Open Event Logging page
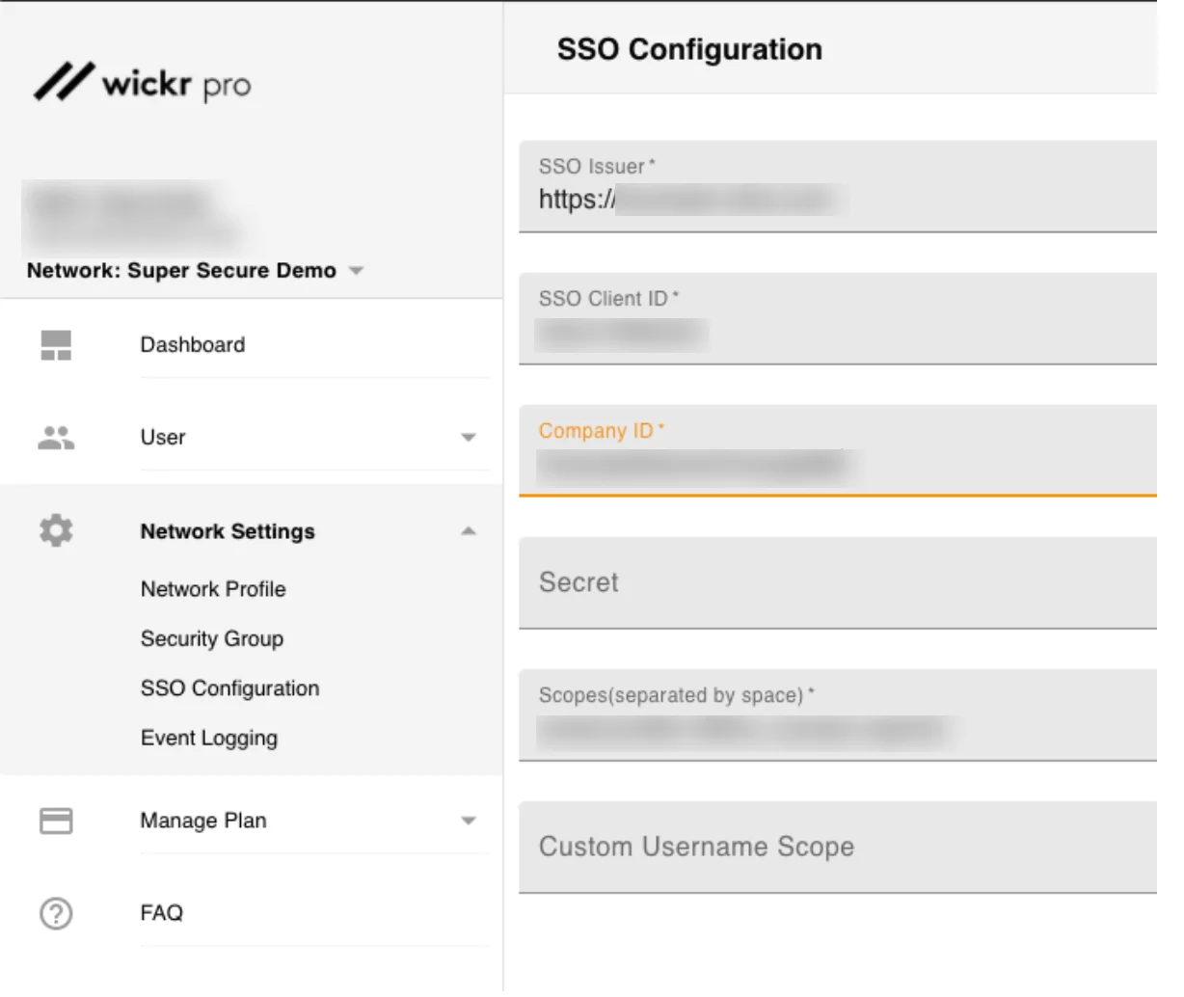This screenshot has height=997, width=1184. (x=209, y=739)
